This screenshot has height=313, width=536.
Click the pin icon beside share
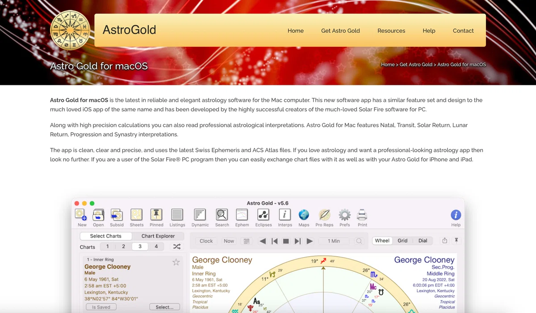point(456,241)
